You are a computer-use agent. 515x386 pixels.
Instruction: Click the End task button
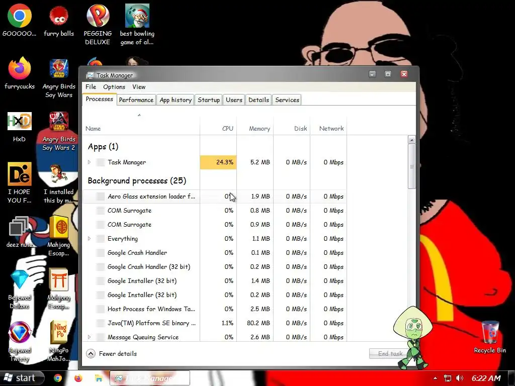[390, 353]
